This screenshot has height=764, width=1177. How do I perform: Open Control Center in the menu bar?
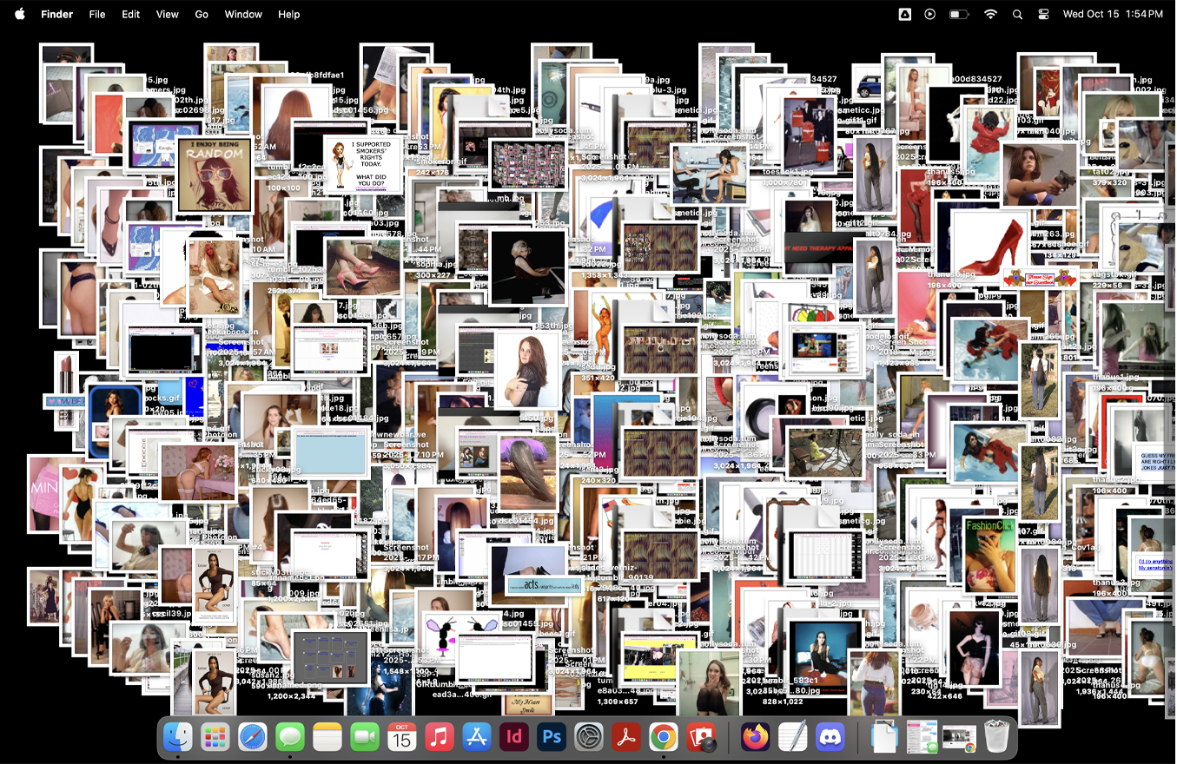[1043, 14]
